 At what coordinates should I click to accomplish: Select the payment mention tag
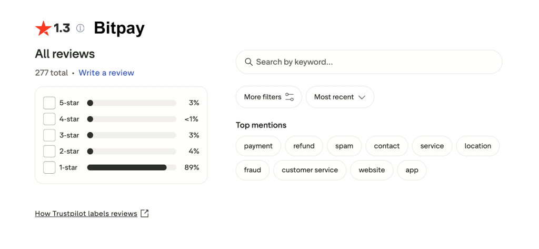[x=258, y=146]
